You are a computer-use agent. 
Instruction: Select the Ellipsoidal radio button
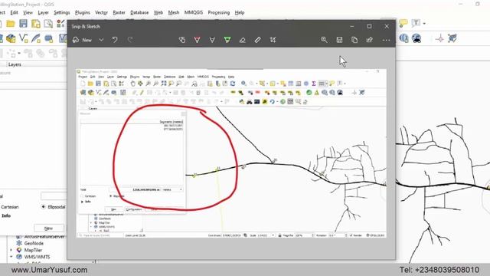pyautogui.click(x=44, y=207)
